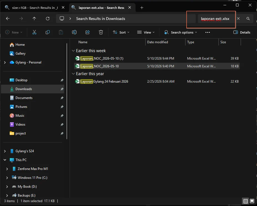Expand My Book (D:) node
This screenshot has width=257, height=206.
pos(7,187)
